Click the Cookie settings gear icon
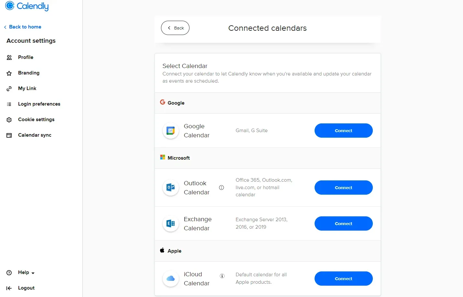The height and width of the screenshot is (297, 463). coord(9,120)
